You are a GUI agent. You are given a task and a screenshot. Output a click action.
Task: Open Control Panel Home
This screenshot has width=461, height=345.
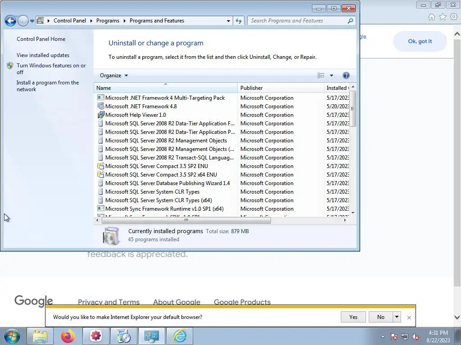(x=41, y=39)
